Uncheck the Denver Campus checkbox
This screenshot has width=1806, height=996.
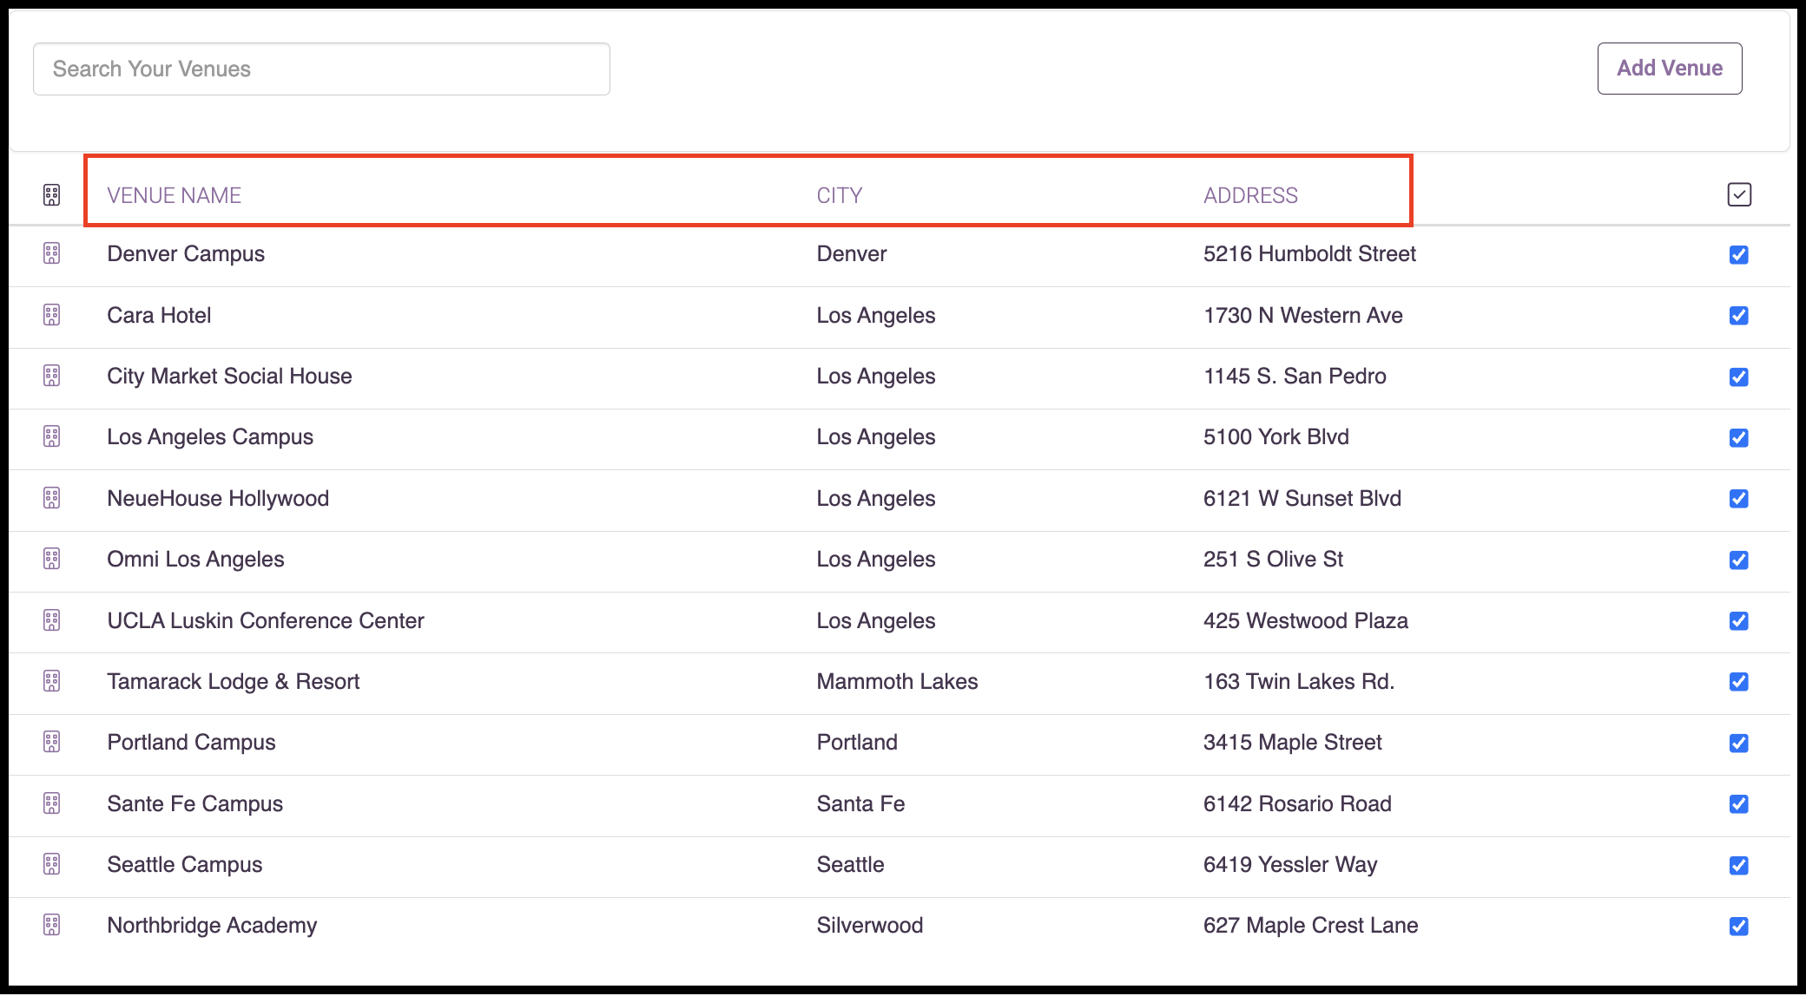tap(1738, 254)
